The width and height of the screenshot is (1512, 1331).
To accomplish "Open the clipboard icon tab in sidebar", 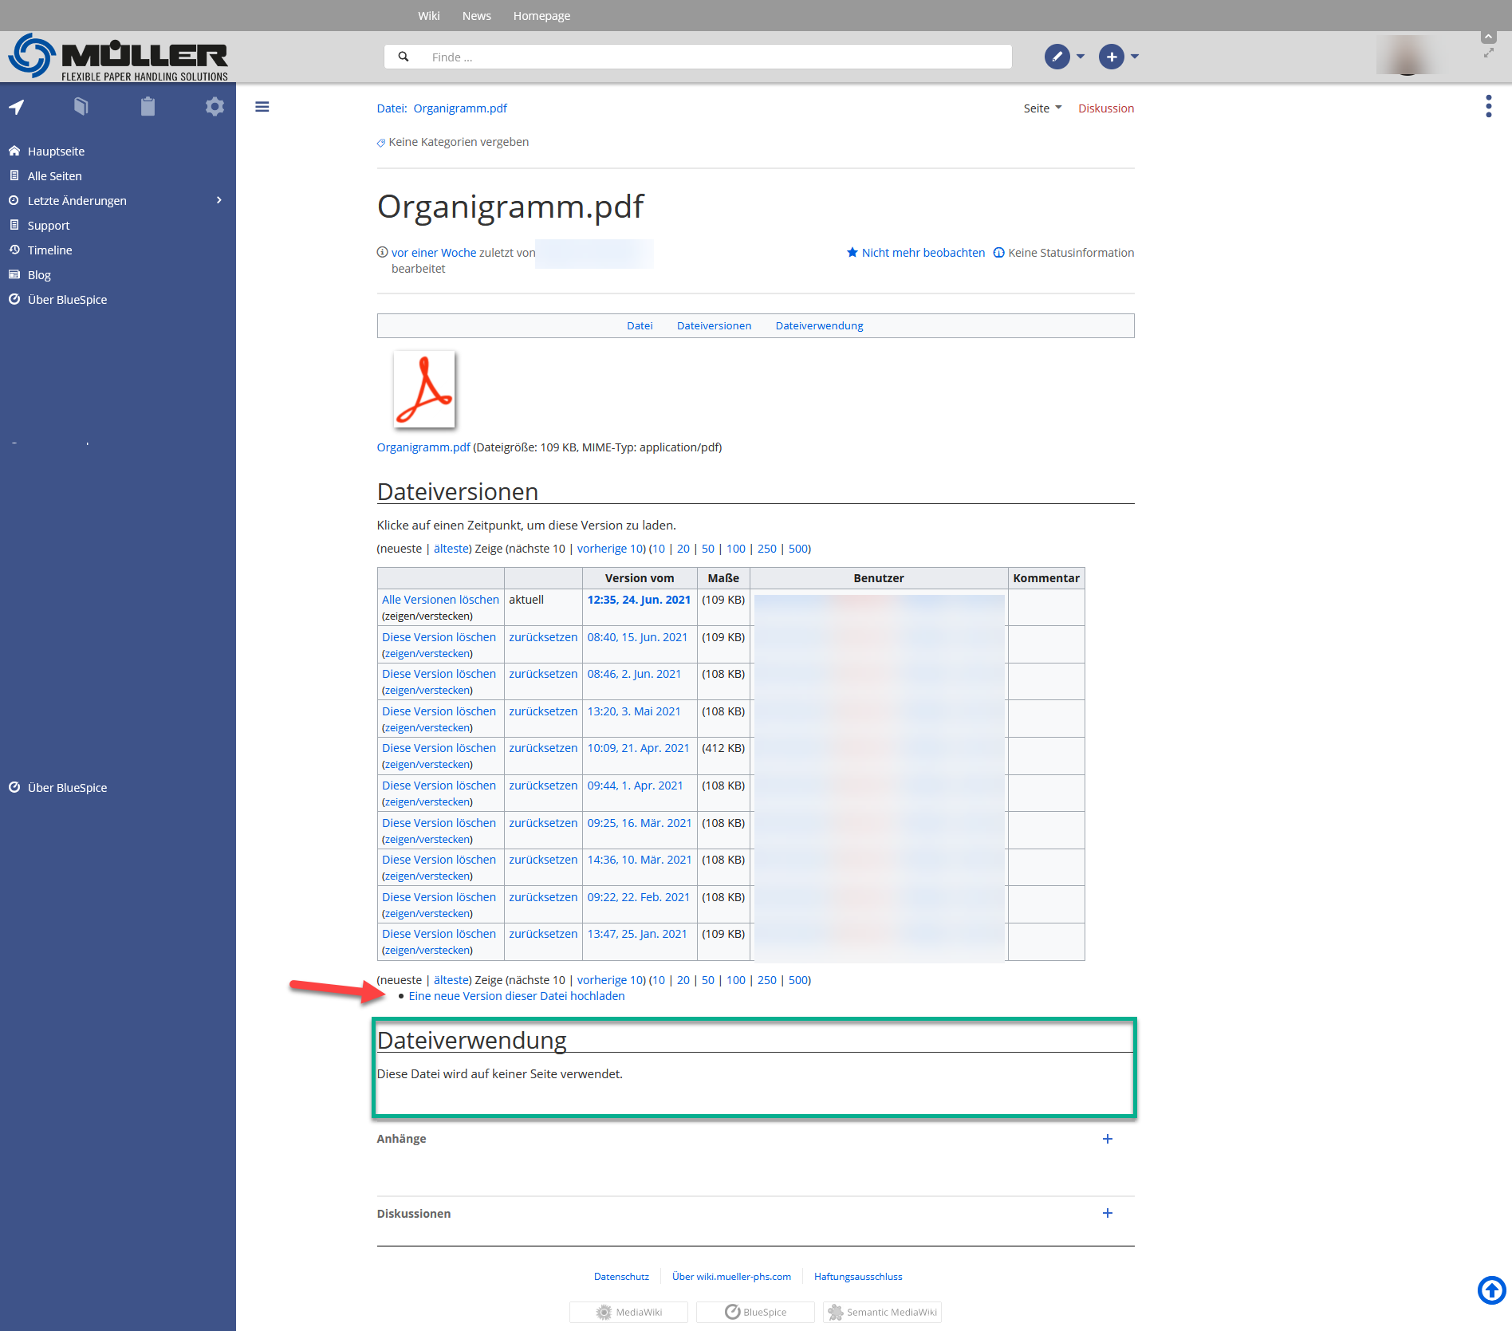I will 148,107.
